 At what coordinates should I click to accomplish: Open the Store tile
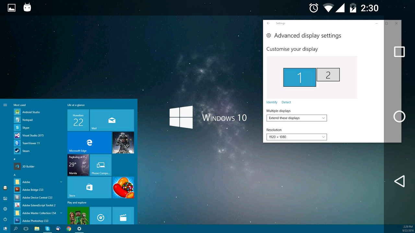click(x=89, y=187)
